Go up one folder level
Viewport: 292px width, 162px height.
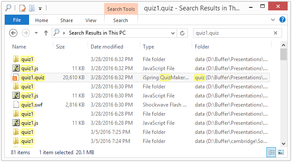point(46,33)
